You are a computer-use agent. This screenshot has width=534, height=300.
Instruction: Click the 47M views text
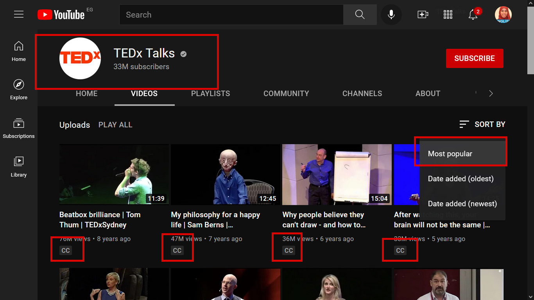[x=186, y=239]
